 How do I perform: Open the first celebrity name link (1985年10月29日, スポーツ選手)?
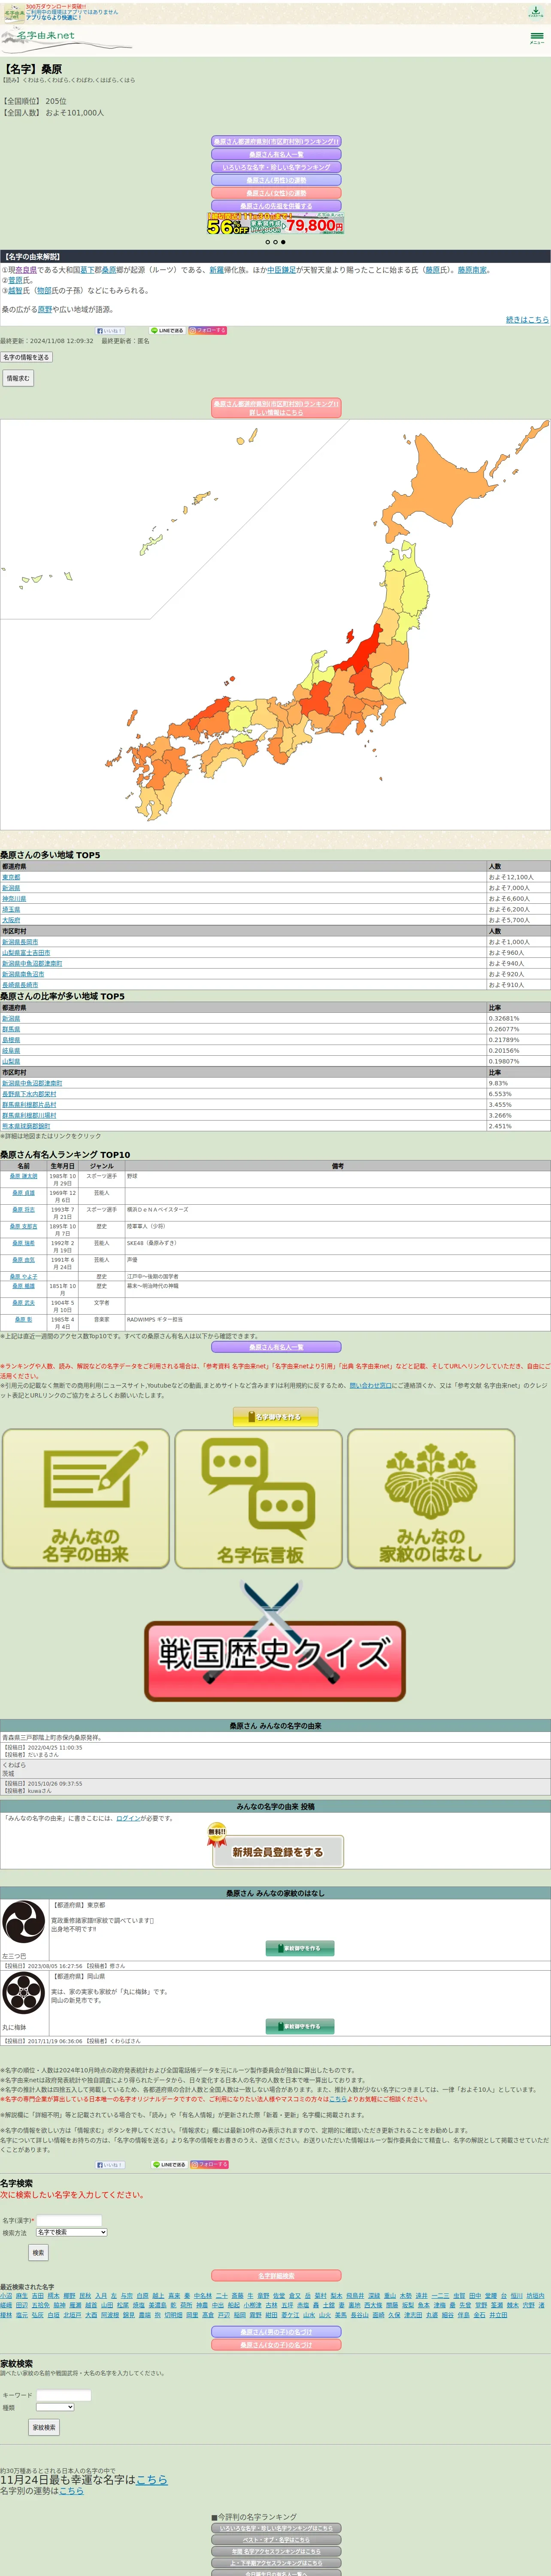23,1176
